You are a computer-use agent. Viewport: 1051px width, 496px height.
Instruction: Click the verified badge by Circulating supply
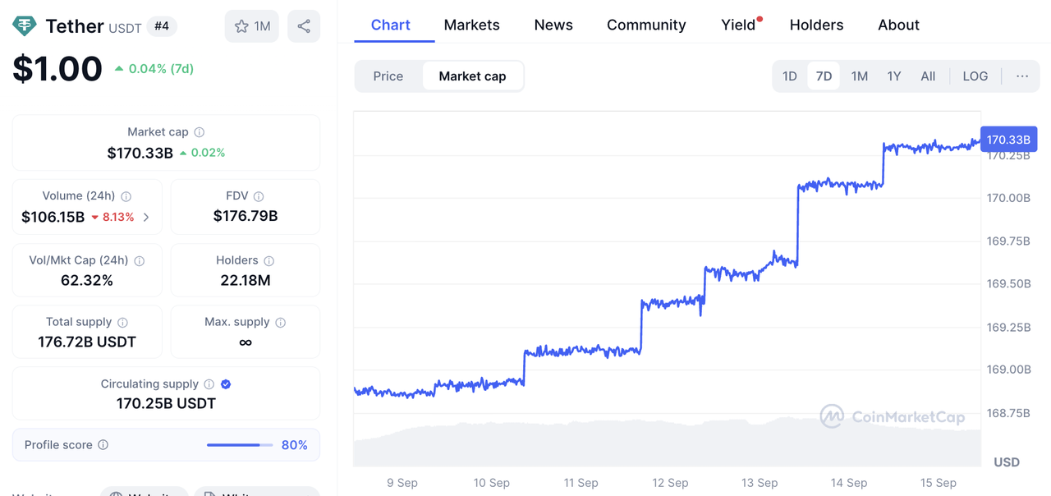[x=226, y=384]
